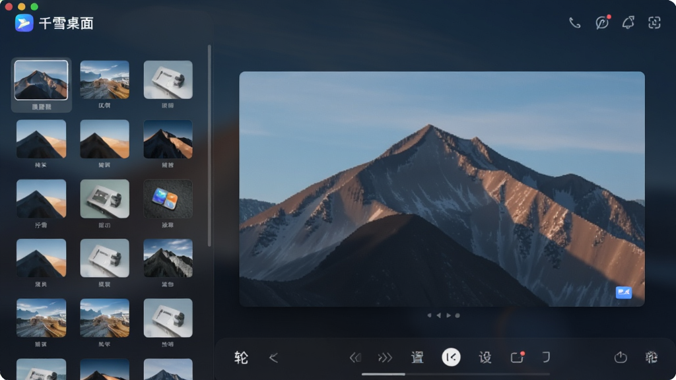Select the white device thumbnail in first row
Image resolution: width=676 pixels, height=380 pixels.
tap(168, 80)
